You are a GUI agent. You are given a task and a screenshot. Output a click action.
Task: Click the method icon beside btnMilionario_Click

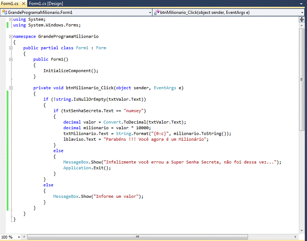[157, 12]
